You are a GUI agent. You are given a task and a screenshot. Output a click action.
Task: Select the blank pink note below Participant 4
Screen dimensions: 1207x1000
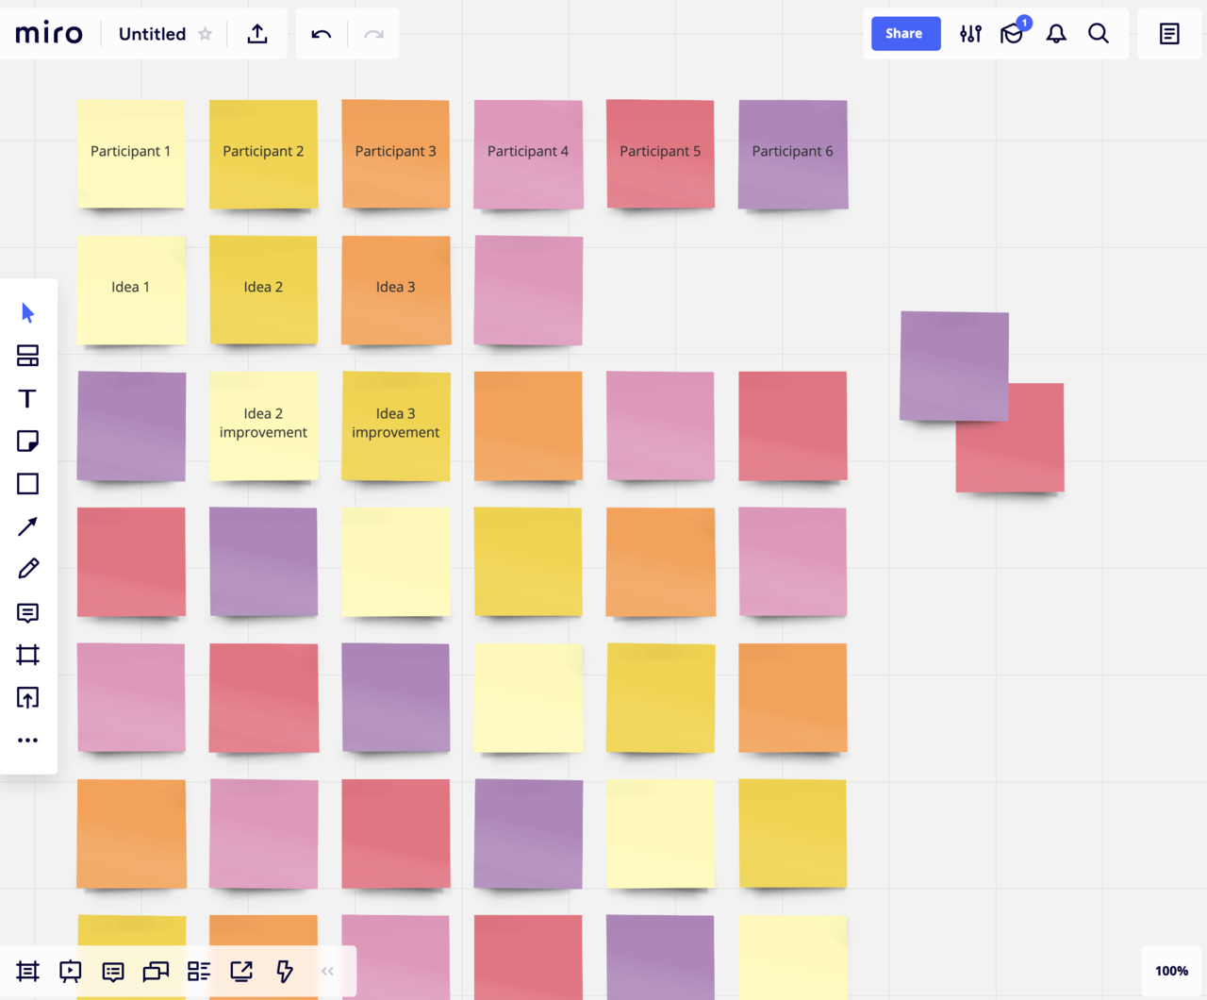point(528,290)
